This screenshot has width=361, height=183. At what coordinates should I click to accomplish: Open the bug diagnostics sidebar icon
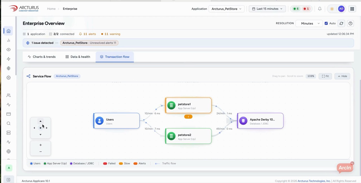(8, 68)
